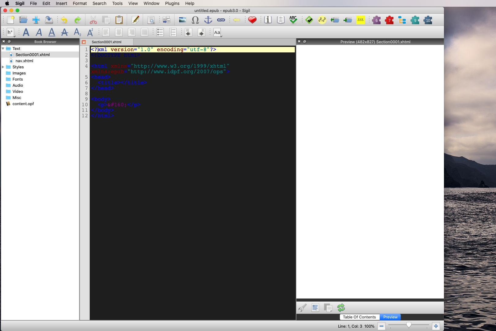The image size is (496, 331).
Task: Open the Plugins menu
Action: pos(172,3)
